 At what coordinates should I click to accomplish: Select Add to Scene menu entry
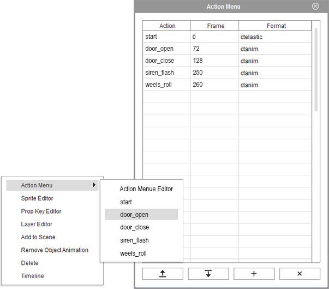coord(38,237)
